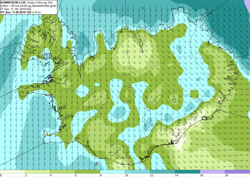250x177 pixels.
Task: Click the legend tick label 14
Action: tap(176, 175)
